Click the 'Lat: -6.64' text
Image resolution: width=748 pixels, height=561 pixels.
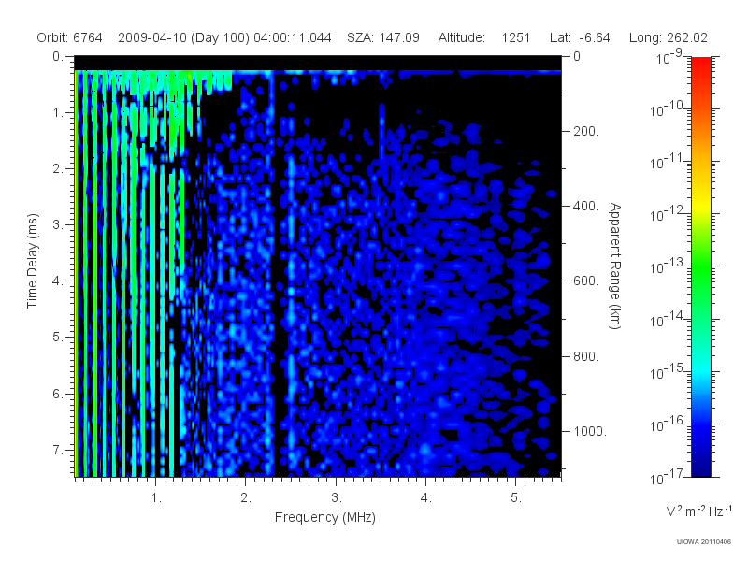point(580,37)
